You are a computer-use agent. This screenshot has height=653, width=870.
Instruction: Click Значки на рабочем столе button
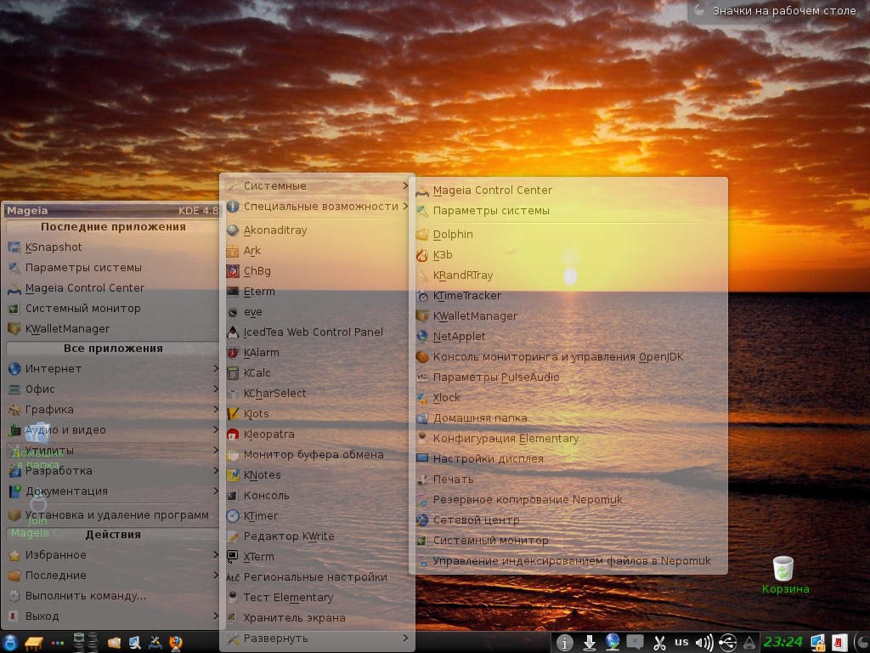coord(777,10)
